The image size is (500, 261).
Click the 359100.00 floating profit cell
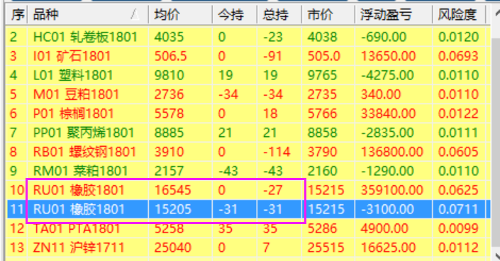[392, 190]
